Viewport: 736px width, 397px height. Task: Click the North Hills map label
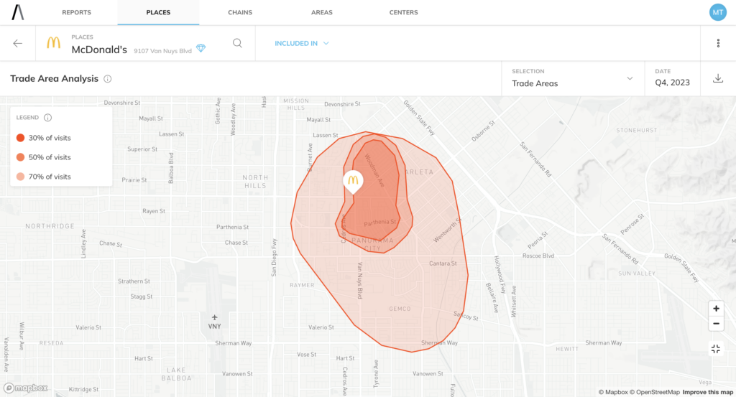pos(255,182)
